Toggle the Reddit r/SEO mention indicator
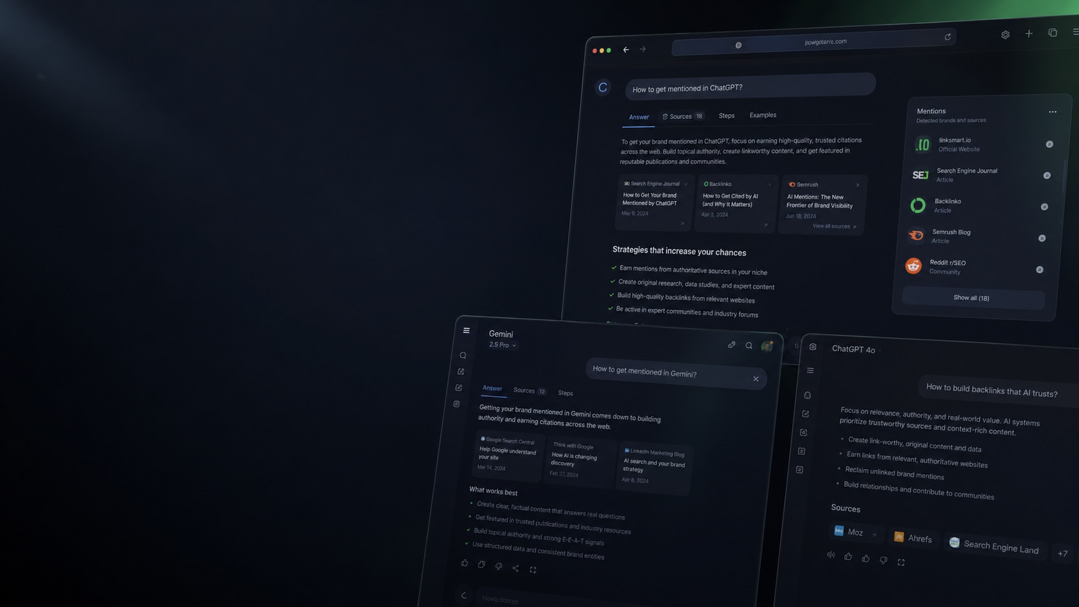 [x=1039, y=270]
